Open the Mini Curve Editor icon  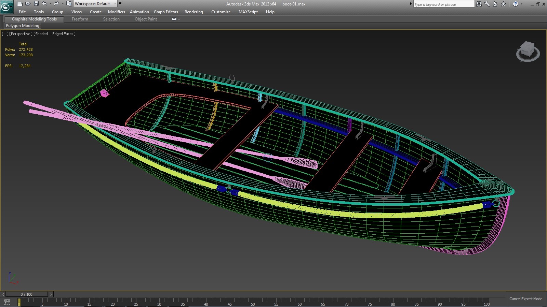7,302
